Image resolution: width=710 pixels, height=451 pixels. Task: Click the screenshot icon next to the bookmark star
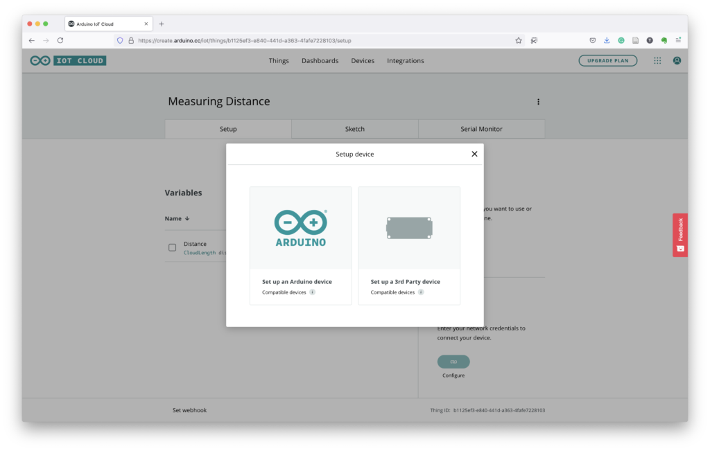tap(534, 40)
